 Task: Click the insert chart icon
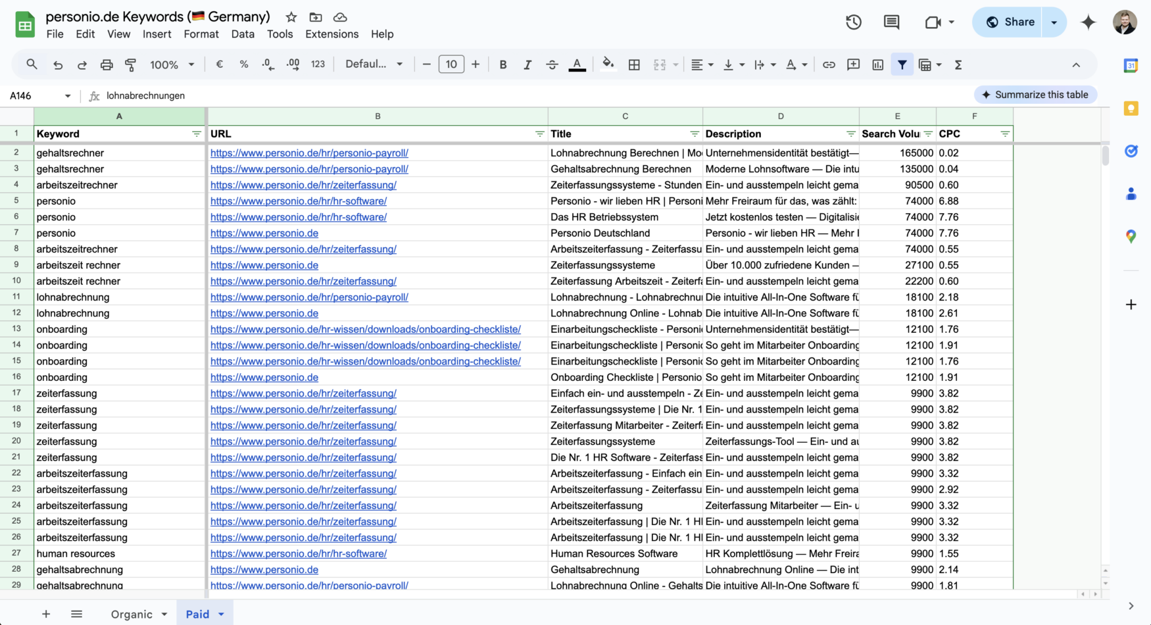877,64
